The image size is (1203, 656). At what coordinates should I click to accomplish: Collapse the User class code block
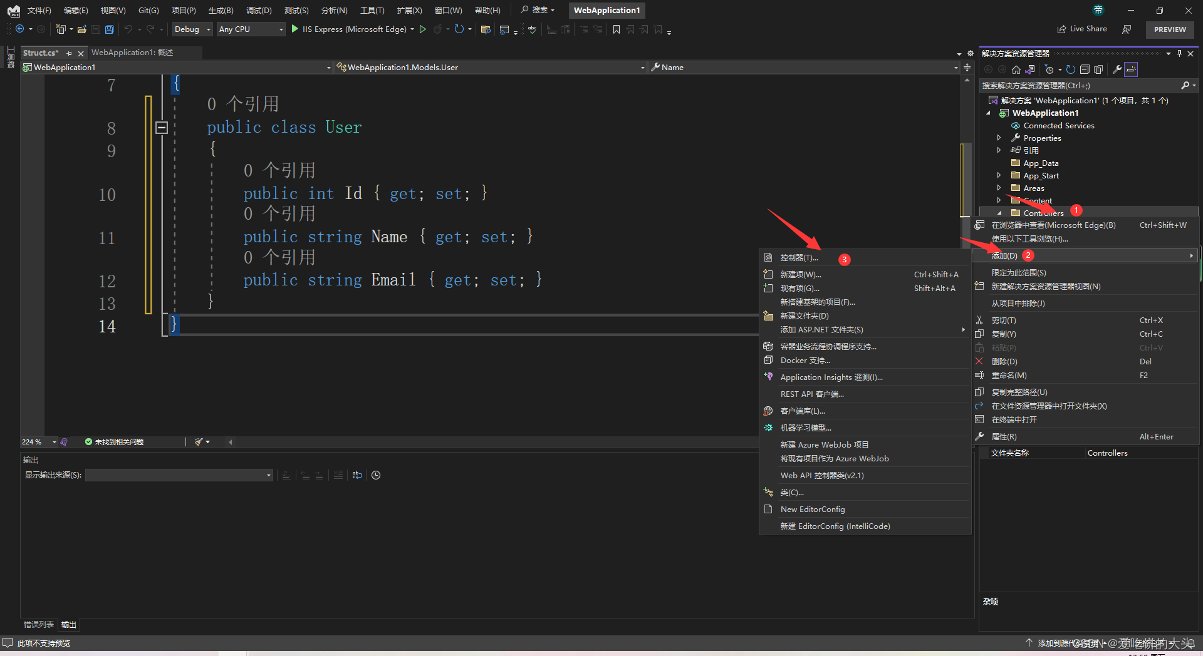coord(162,128)
